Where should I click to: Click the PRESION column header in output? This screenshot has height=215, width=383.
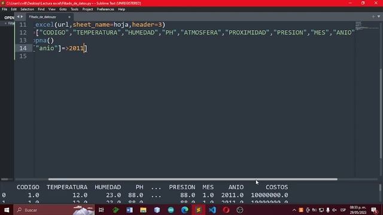(182, 187)
